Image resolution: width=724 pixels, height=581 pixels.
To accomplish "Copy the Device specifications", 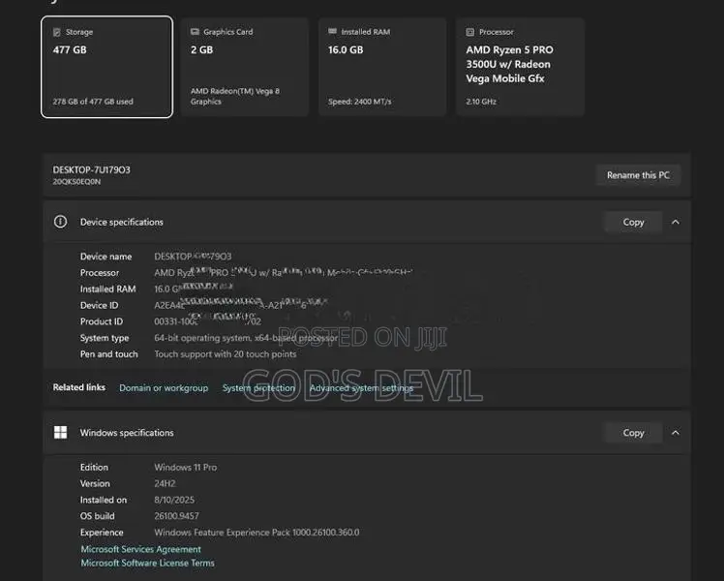I will (x=633, y=222).
